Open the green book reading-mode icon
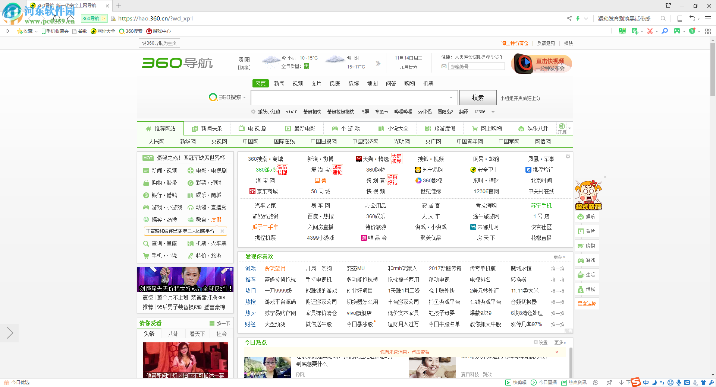The height and width of the screenshot is (387, 716). pos(622,31)
